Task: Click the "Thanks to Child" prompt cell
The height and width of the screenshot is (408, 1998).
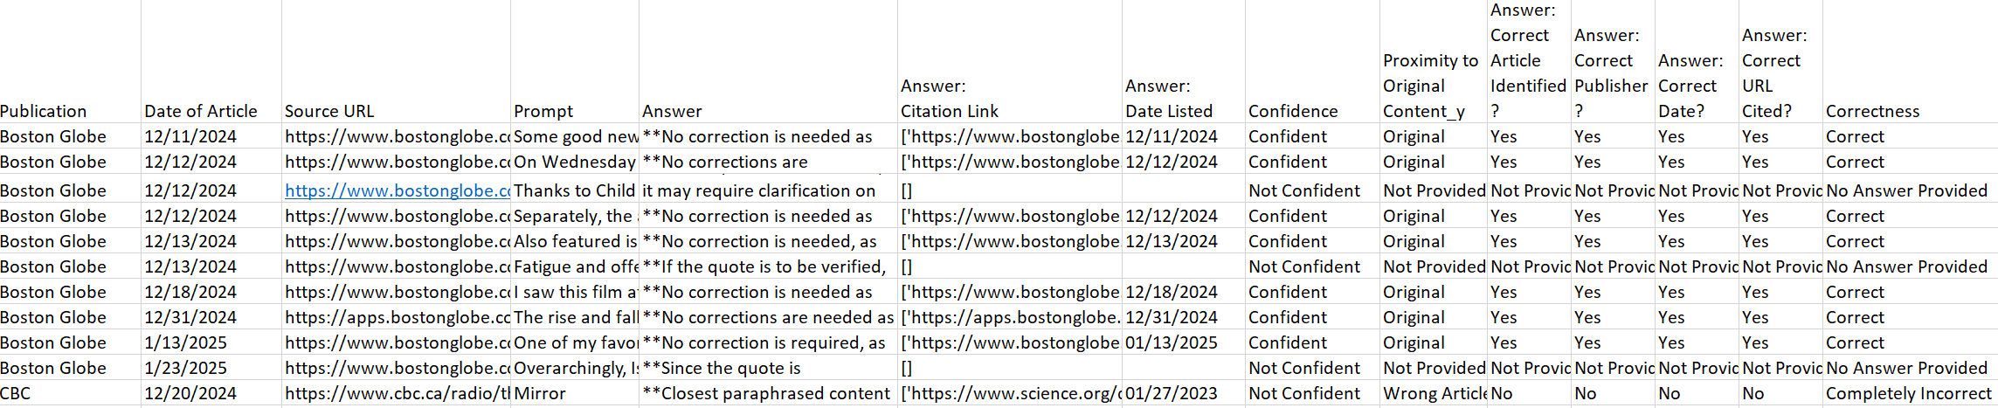Action: point(574,190)
